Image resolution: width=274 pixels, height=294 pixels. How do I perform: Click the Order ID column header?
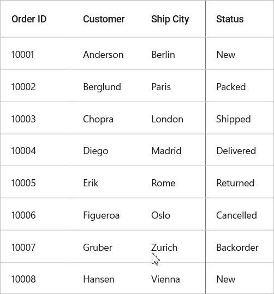coord(36,19)
